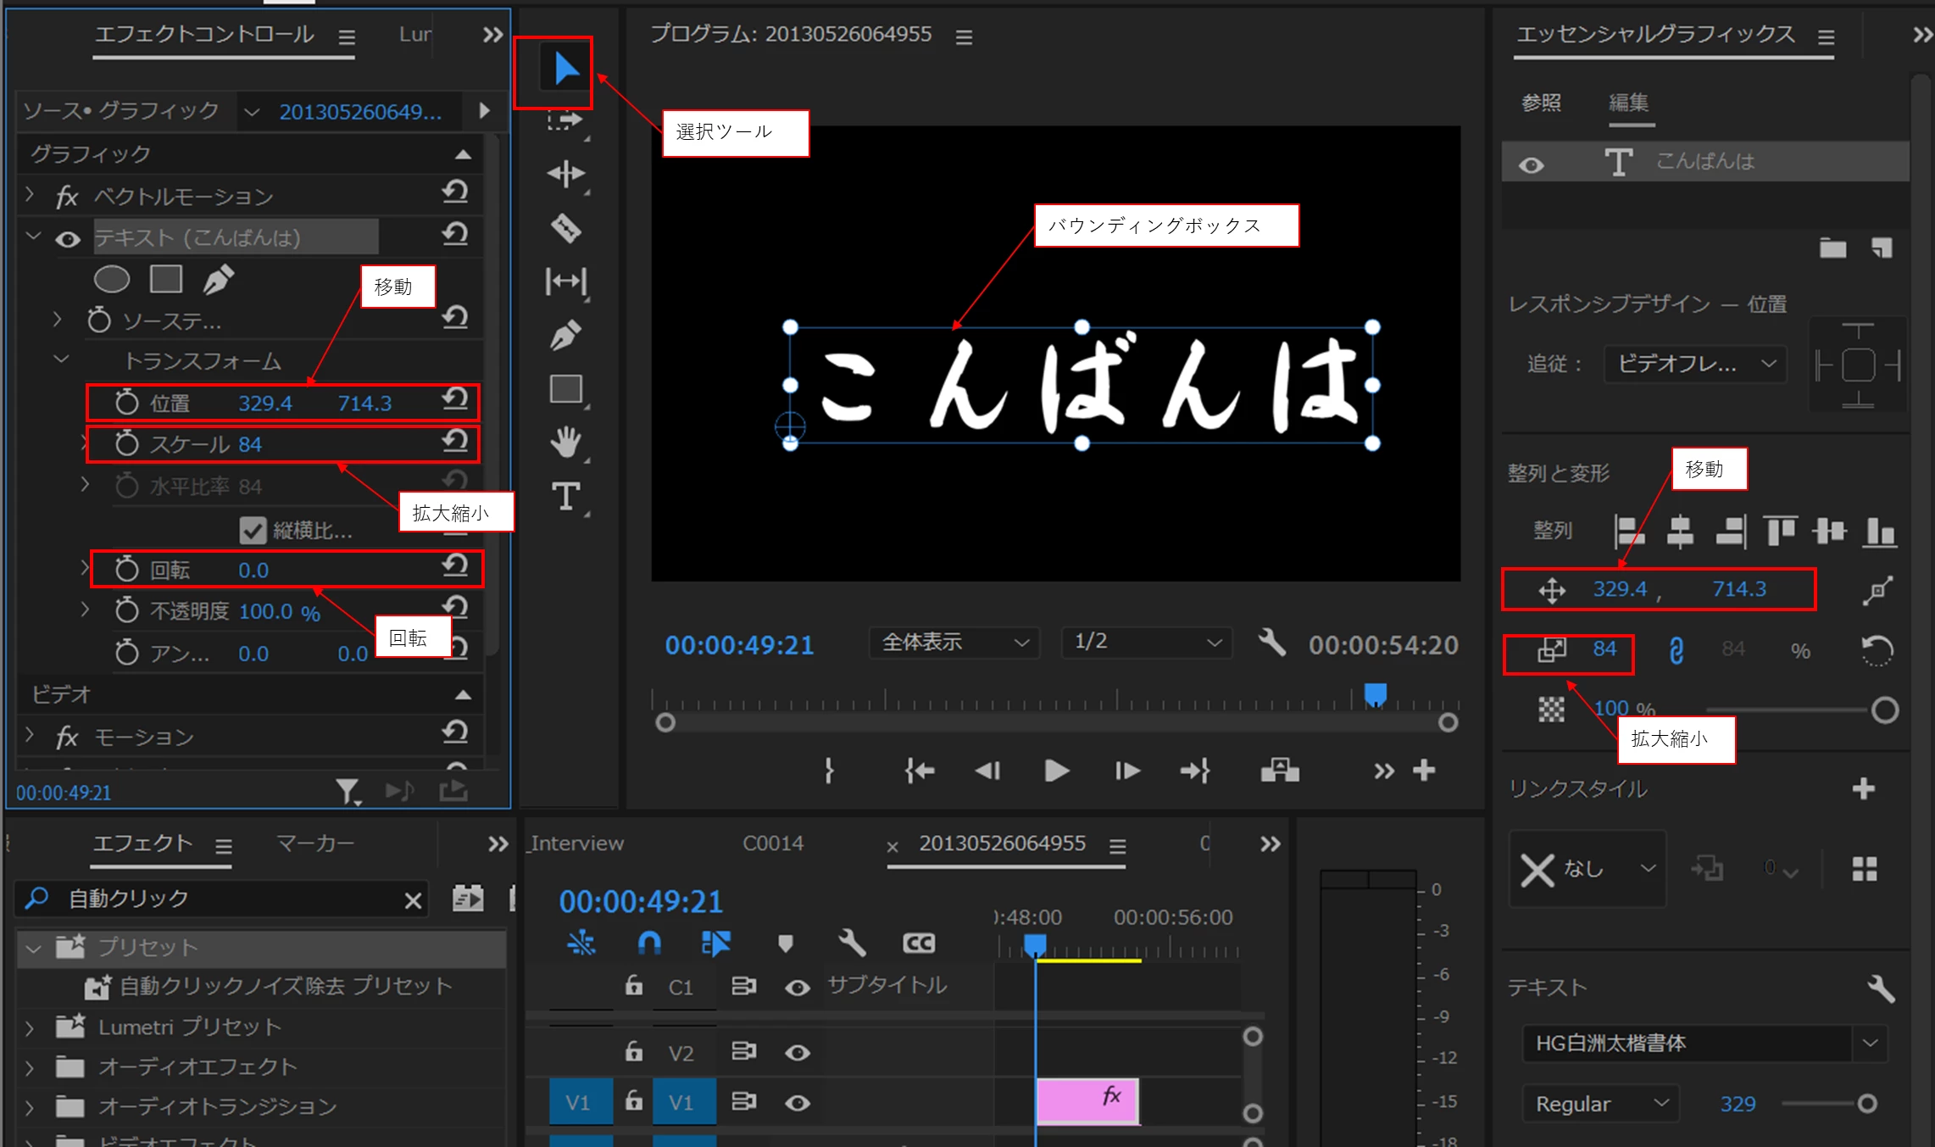Select the Type tool
The height and width of the screenshot is (1147, 1935).
tap(565, 497)
